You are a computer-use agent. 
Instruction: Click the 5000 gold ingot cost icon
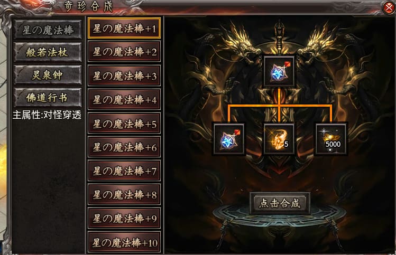click(331, 139)
